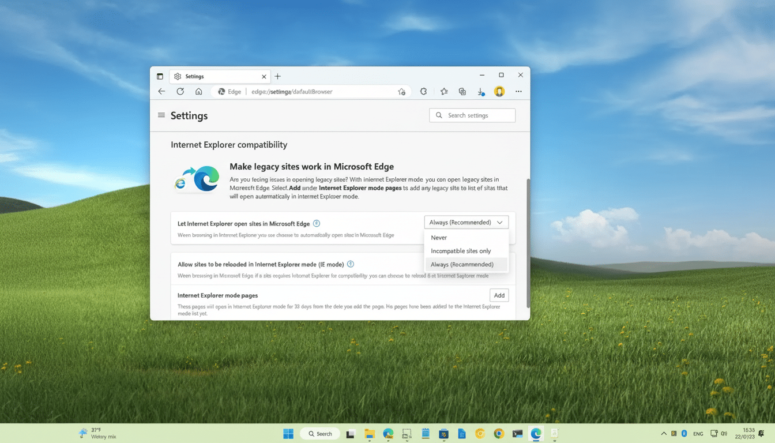The width and height of the screenshot is (775, 443).
Task: Click the Home icon in Edge toolbar
Action: (198, 91)
